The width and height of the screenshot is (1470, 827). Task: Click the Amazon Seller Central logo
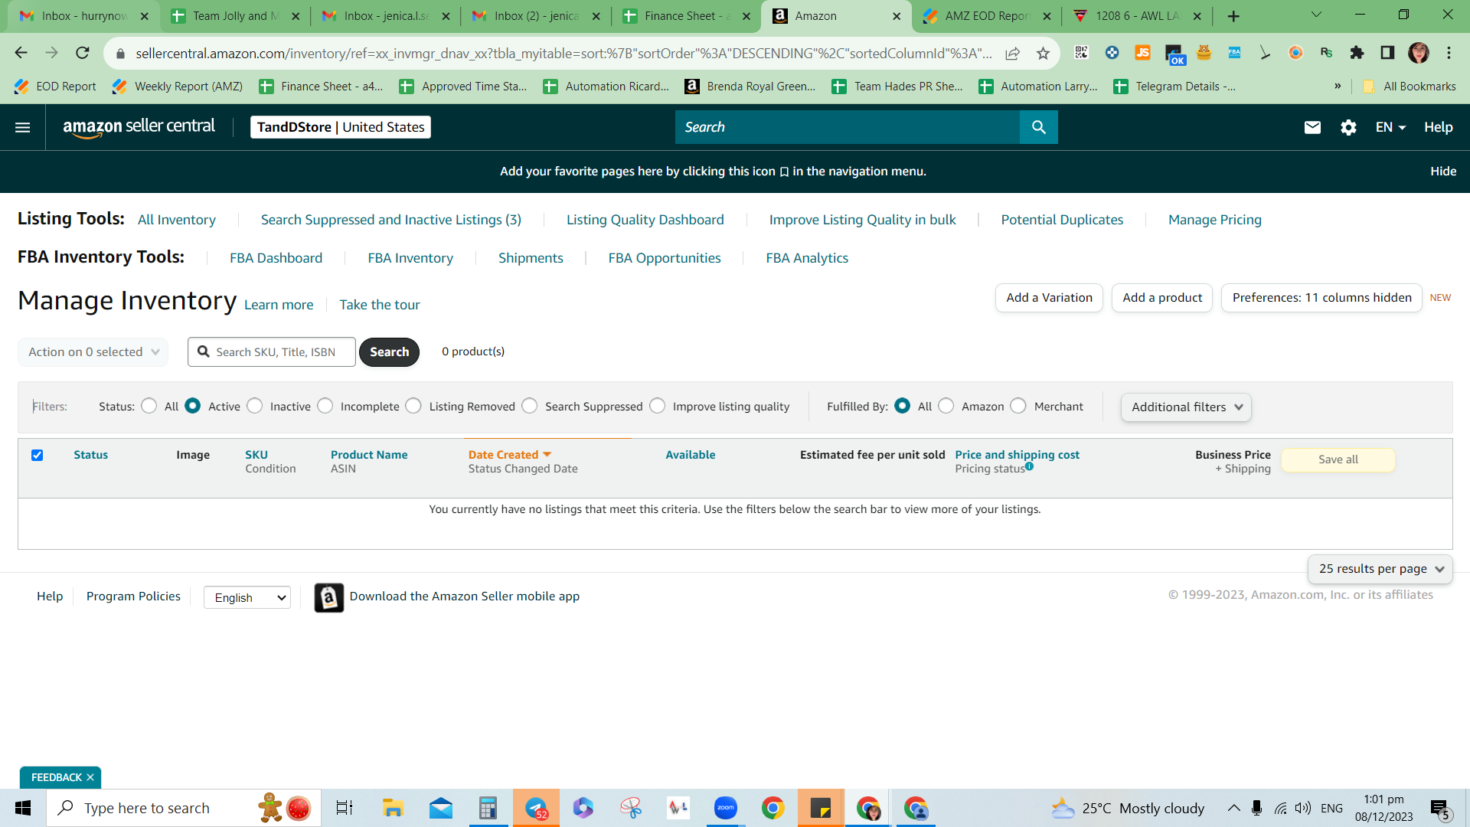139,127
